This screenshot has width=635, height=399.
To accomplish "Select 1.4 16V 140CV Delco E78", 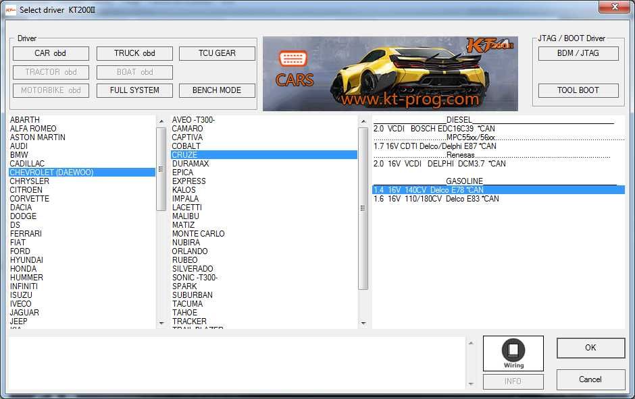I will (498, 190).
